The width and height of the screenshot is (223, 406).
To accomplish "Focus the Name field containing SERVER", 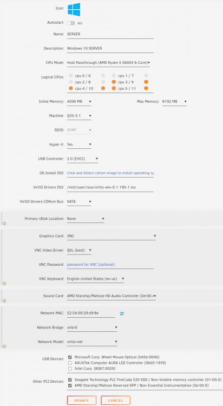I will click(110, 34).
